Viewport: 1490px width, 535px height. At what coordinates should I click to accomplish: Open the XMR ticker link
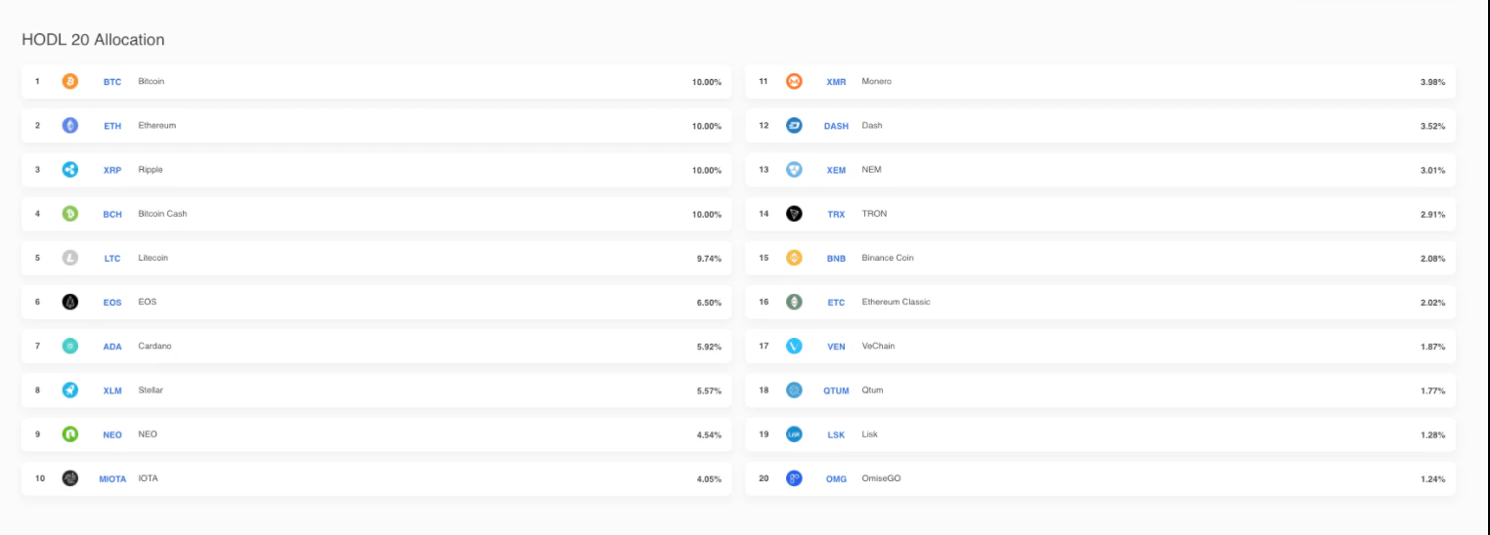tap(836, 82)
